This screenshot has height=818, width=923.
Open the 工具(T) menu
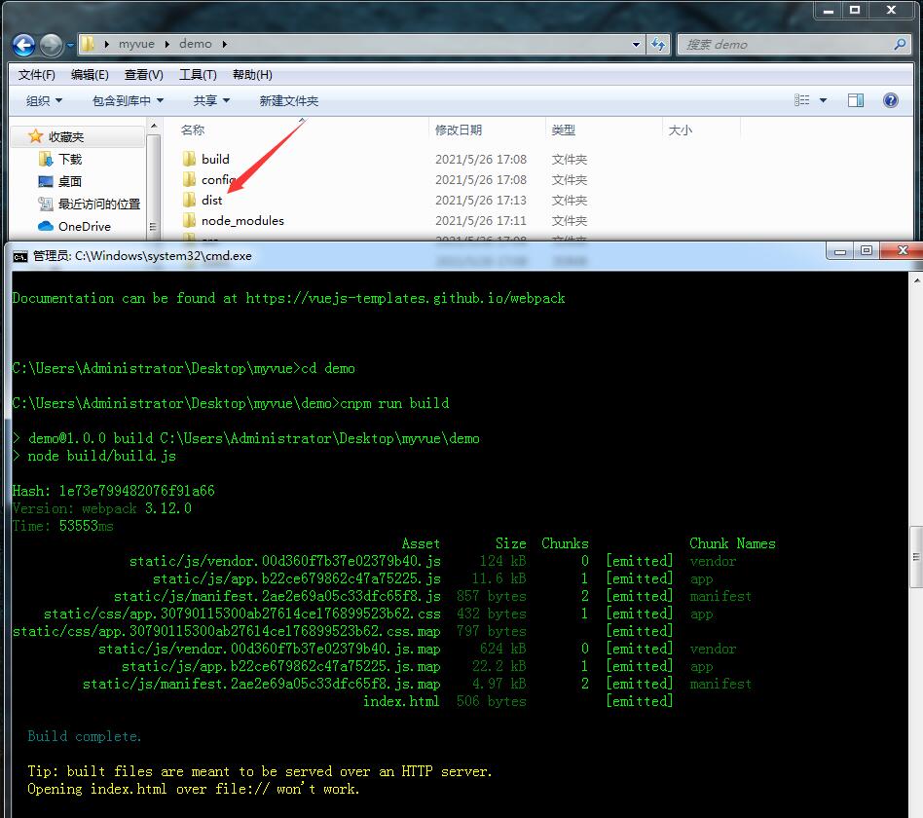(x=198, y=75)
